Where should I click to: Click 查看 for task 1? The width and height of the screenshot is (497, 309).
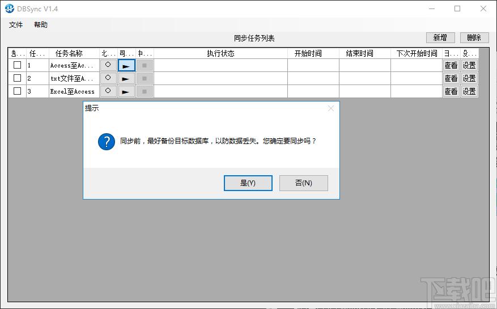point(451,65)
